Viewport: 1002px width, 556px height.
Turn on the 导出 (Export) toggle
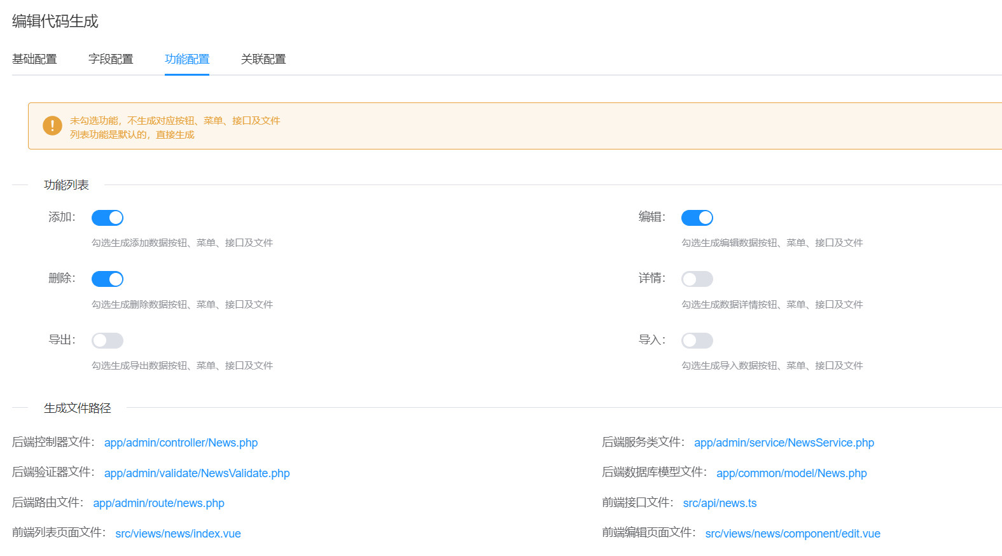click(108, 341)
